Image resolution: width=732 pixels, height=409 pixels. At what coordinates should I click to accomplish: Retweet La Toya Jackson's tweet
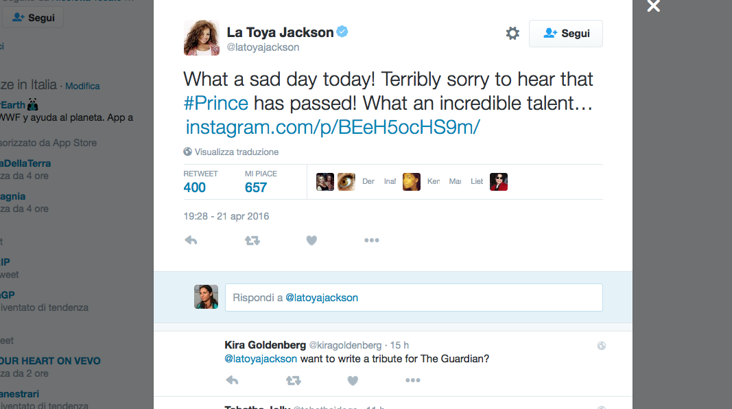tap(252, 240)
